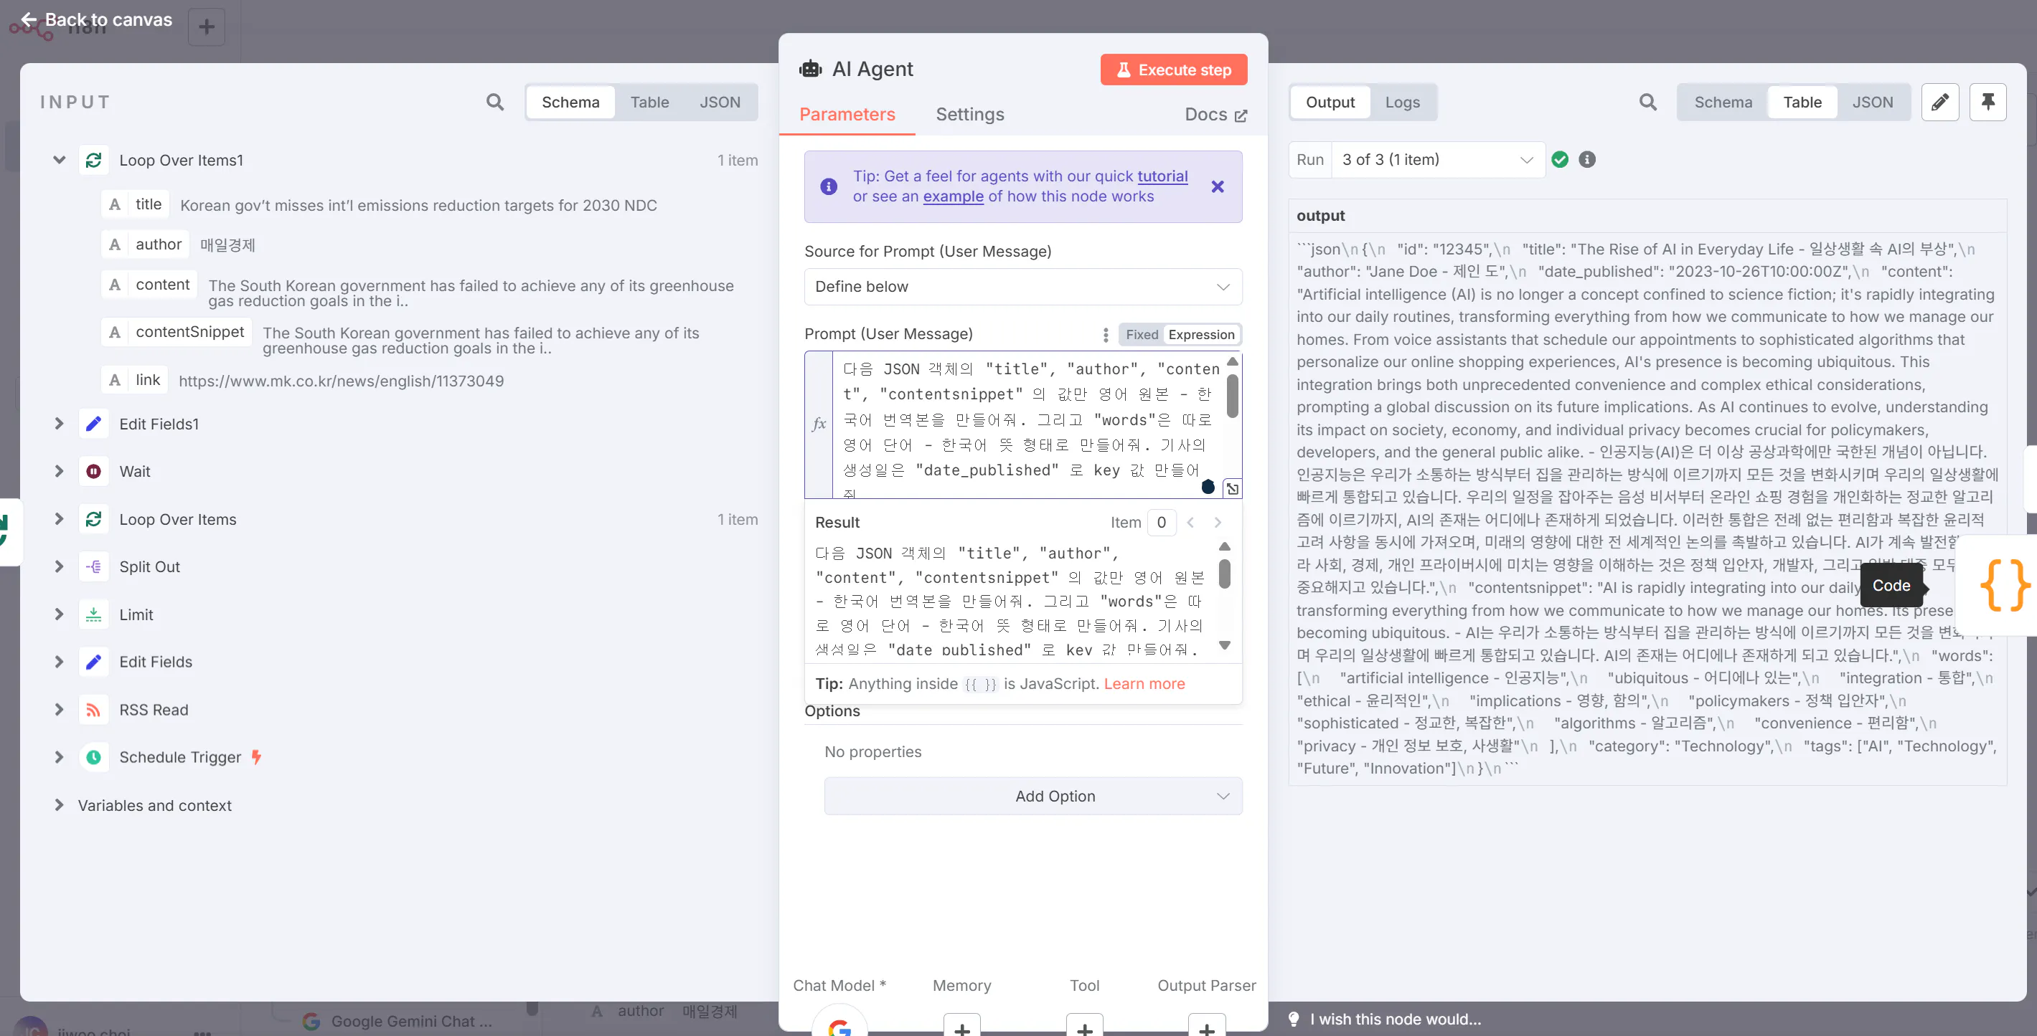The height and width of the screenshot is (1036, 2037).
Task: Click the Execute step button
Action: click(x=1174, y=70)
